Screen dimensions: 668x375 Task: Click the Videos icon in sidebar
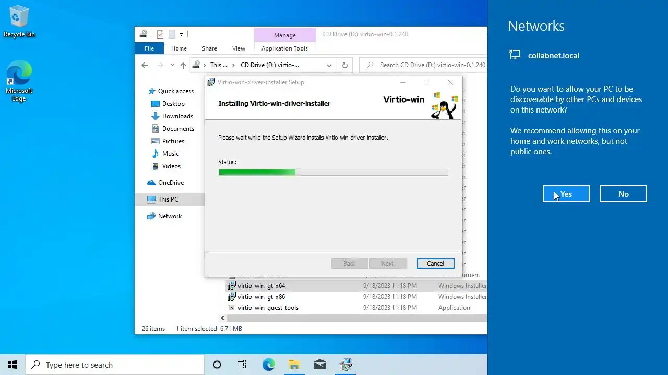click(156, 166)
